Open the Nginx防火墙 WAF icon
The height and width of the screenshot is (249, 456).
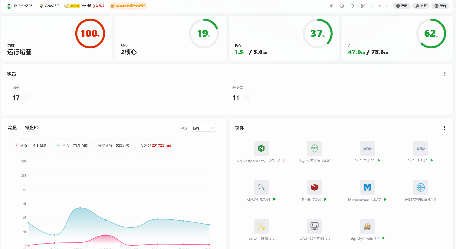coord(314,148)
